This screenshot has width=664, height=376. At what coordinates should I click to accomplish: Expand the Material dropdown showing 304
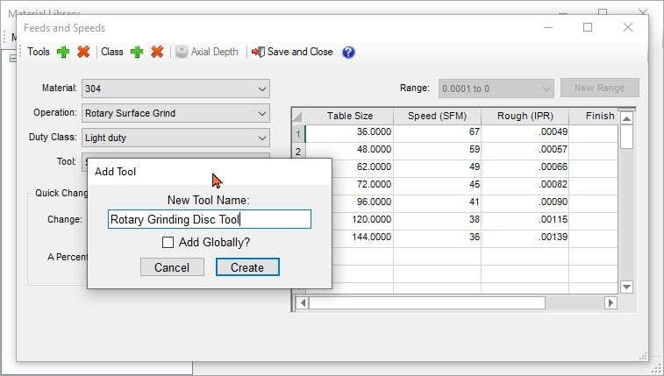pyautogui.click(x=262, y=89)
